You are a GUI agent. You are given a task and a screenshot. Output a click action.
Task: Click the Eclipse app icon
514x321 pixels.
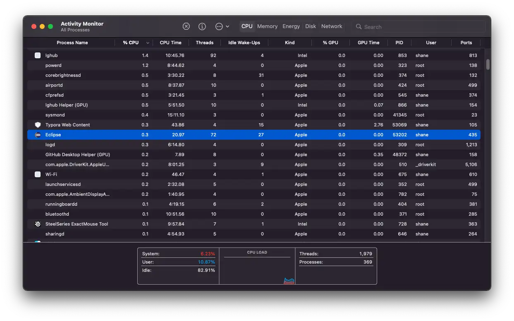coord(38,135)
